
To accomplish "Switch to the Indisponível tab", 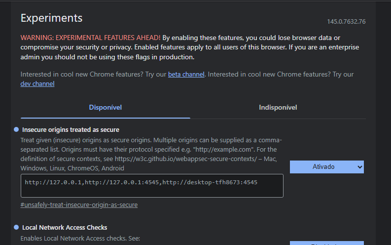I will click(x=278, y=107).
